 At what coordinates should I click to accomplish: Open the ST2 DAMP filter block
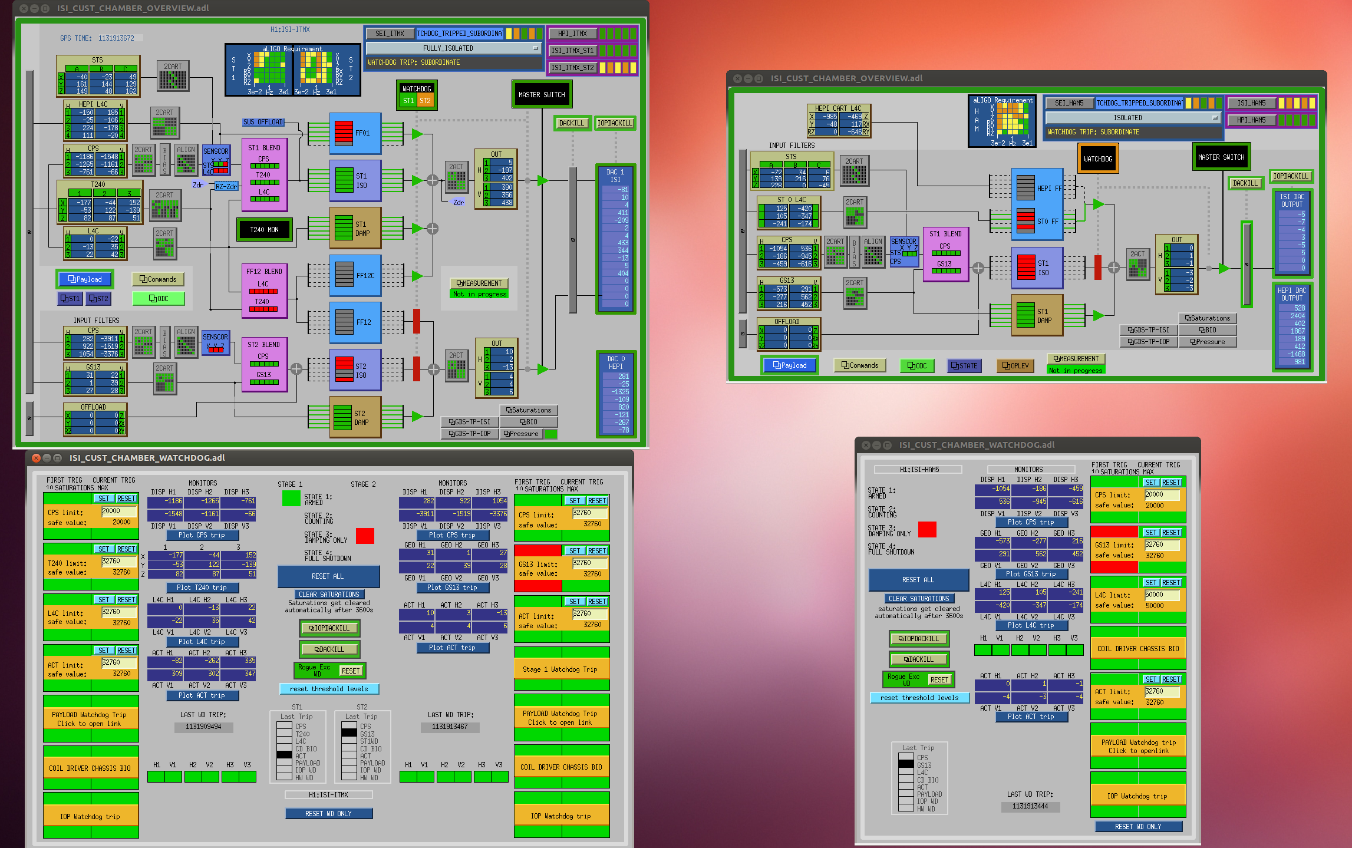355,417
